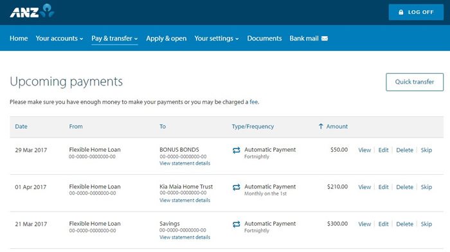450x252 pixels.
Task: View the Kia Maia Home Trust payment
Action: [x=364, y=187]
